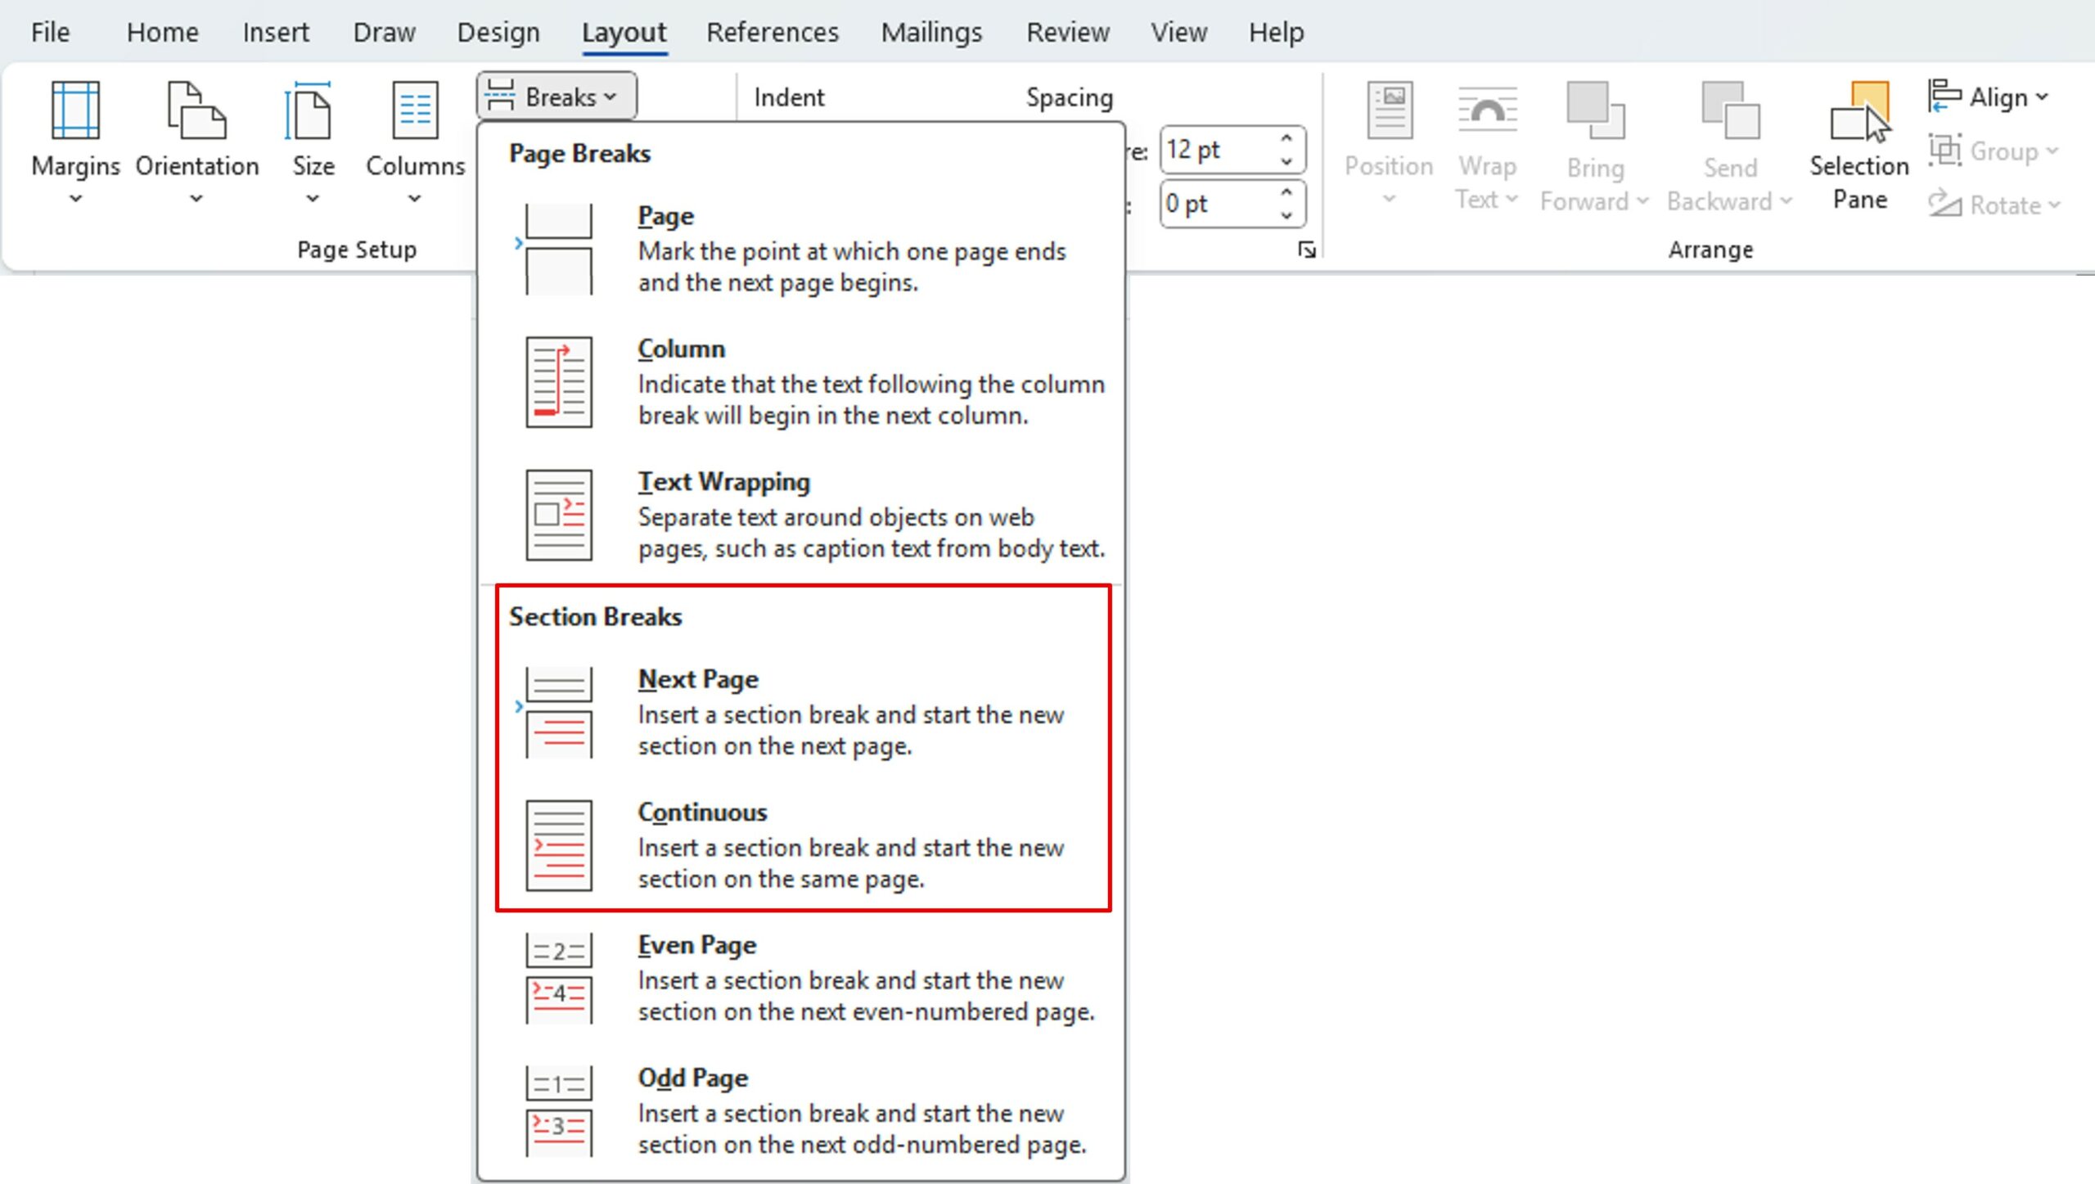Open the Design tab
2095x1184 pixels.
coord(498,32)
